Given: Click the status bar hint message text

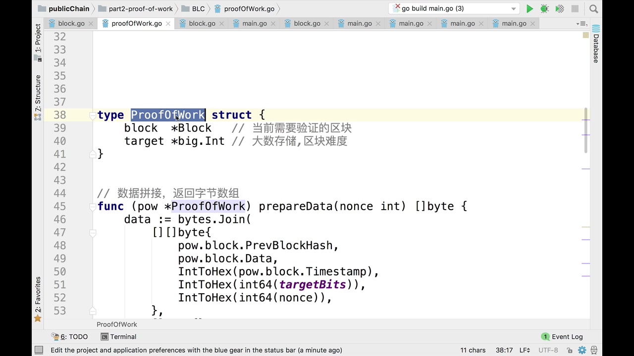Looking at the screenshot, I should click(196, 350).
